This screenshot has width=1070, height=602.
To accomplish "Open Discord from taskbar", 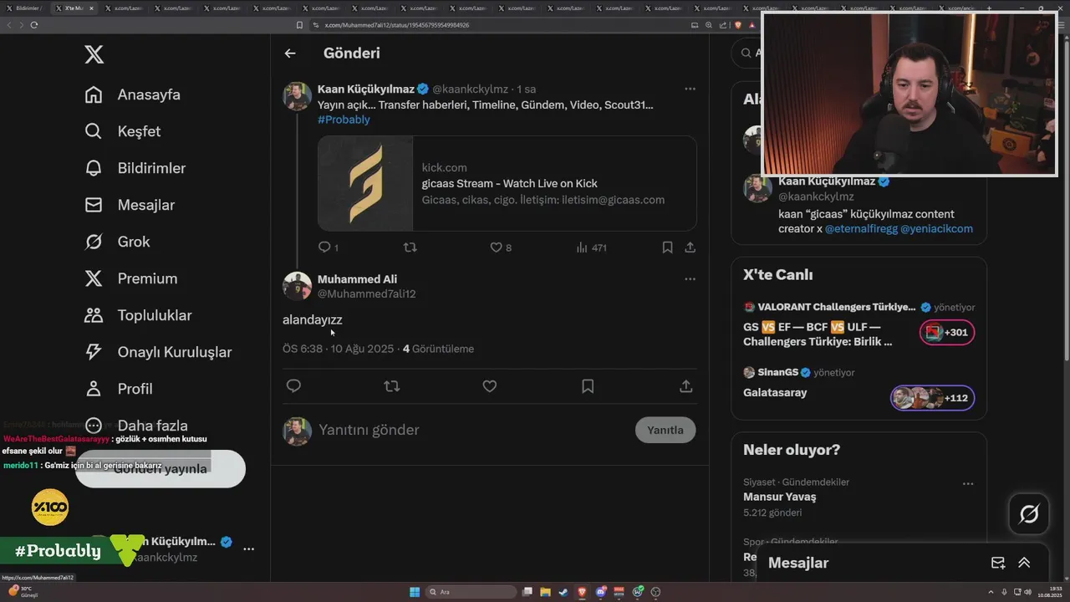I will (601, 592).
